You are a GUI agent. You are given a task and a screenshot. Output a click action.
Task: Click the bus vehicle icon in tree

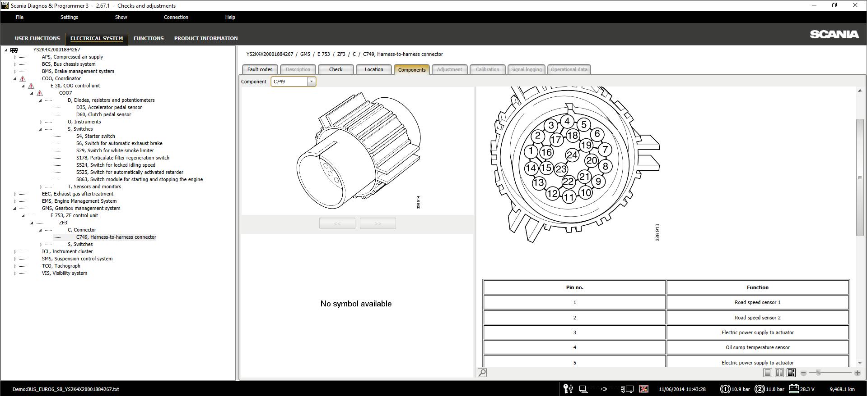[14, 50]
